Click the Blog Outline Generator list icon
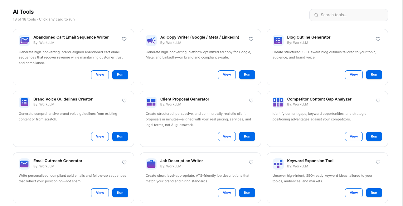 click(278, 40)
